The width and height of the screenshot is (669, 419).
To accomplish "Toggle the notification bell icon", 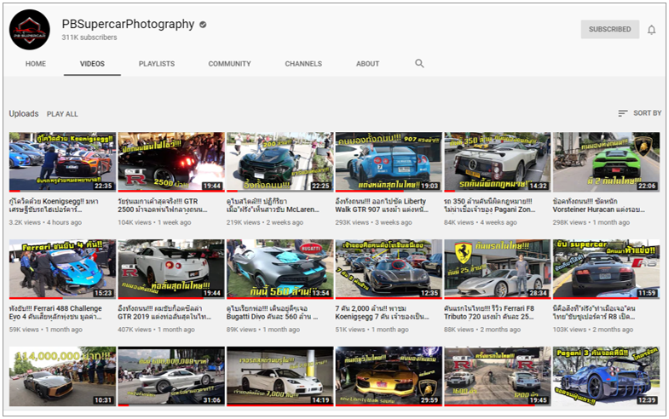I will coord(651,30).
